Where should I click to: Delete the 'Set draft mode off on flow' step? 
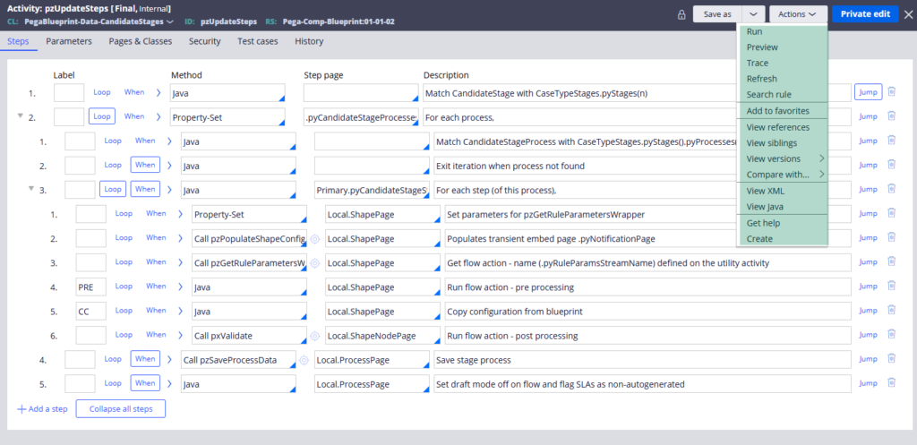(x=891, y=383)
